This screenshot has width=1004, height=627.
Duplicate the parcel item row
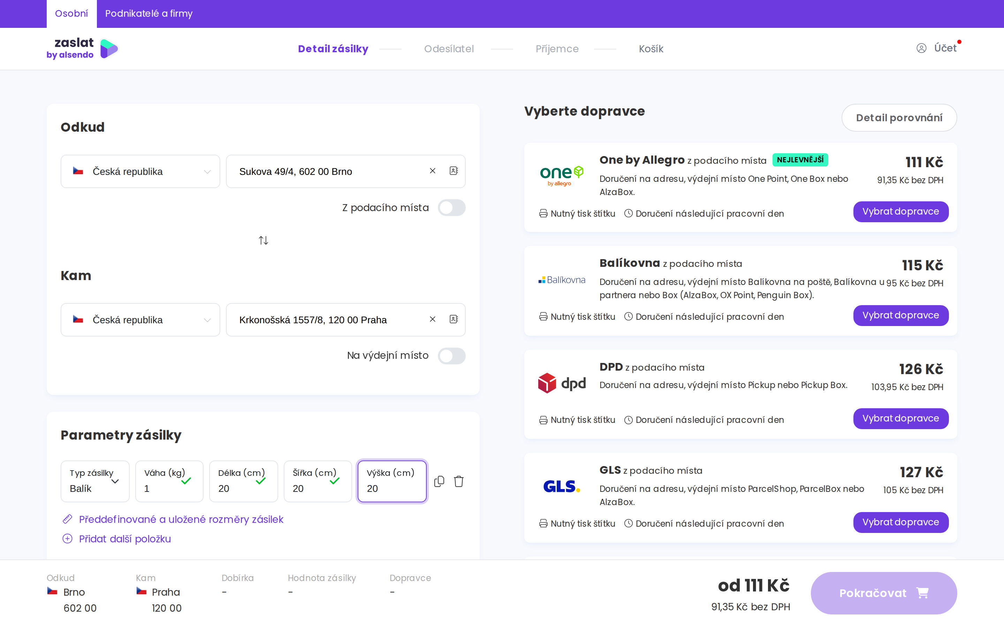click(439, 481)
